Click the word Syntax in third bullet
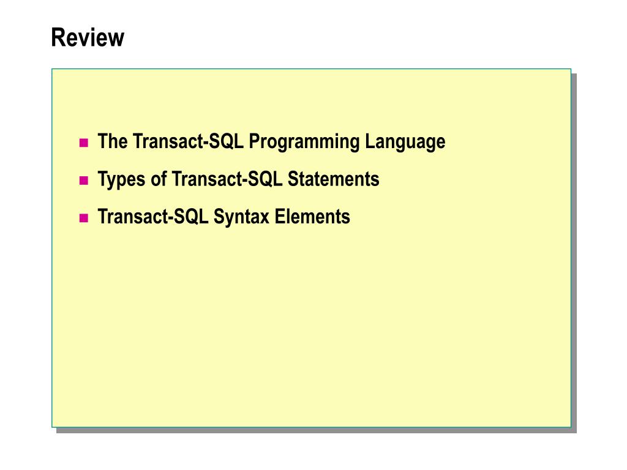 241,217
